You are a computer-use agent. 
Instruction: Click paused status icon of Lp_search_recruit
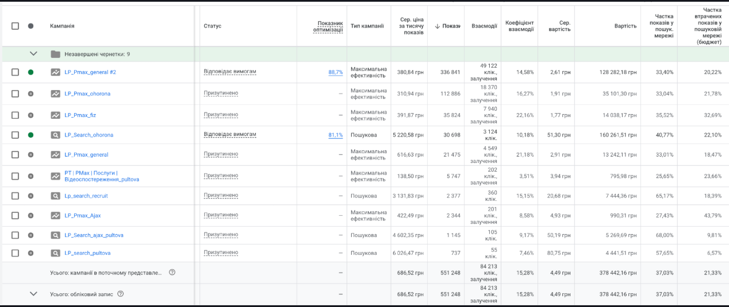click(30, 196)
